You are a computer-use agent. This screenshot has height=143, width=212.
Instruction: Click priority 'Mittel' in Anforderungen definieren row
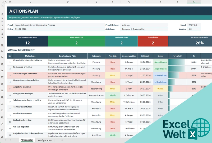pos(113,75)
